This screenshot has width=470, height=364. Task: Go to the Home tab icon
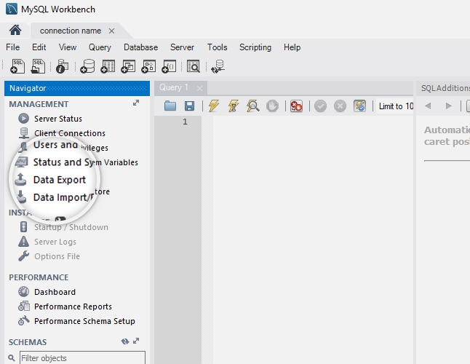(x=15, y=31)
